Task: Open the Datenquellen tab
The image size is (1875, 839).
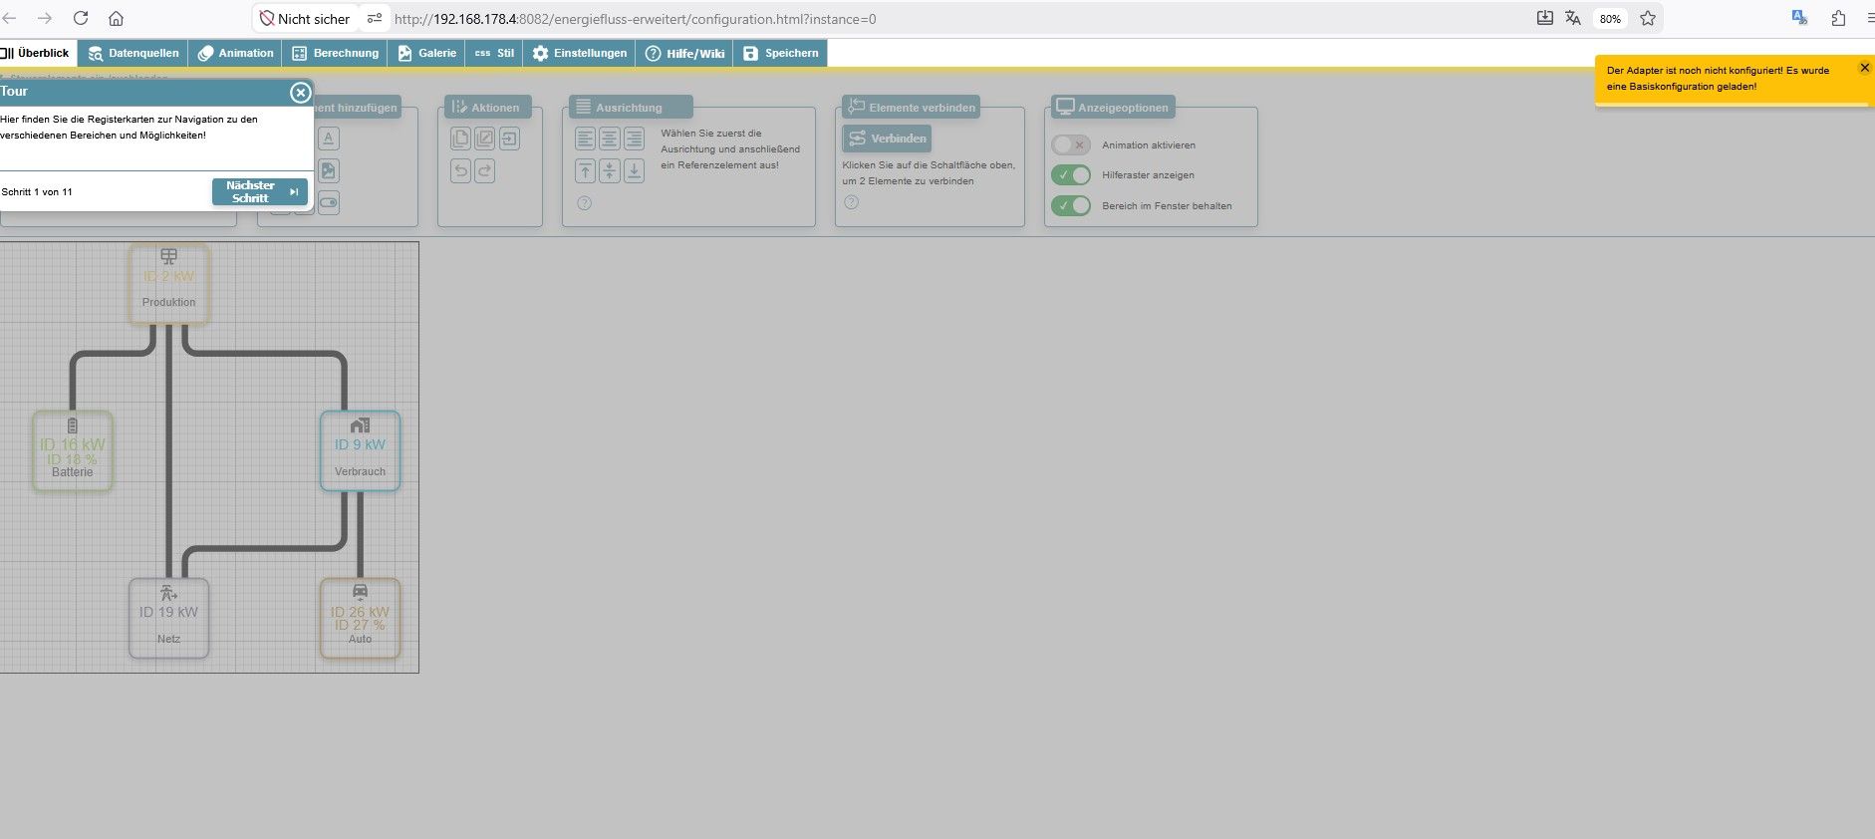Action: (134, 53)
